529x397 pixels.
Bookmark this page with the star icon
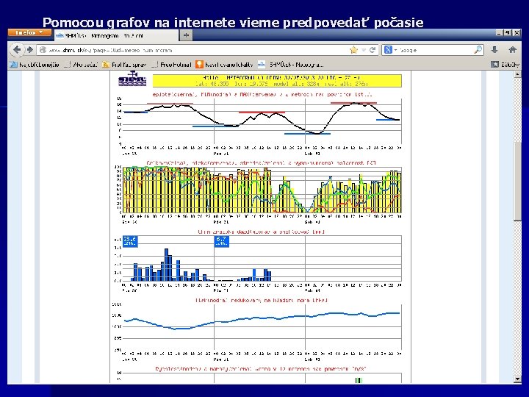tap(353, 50)
